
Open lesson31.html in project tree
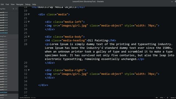(4, 60)
